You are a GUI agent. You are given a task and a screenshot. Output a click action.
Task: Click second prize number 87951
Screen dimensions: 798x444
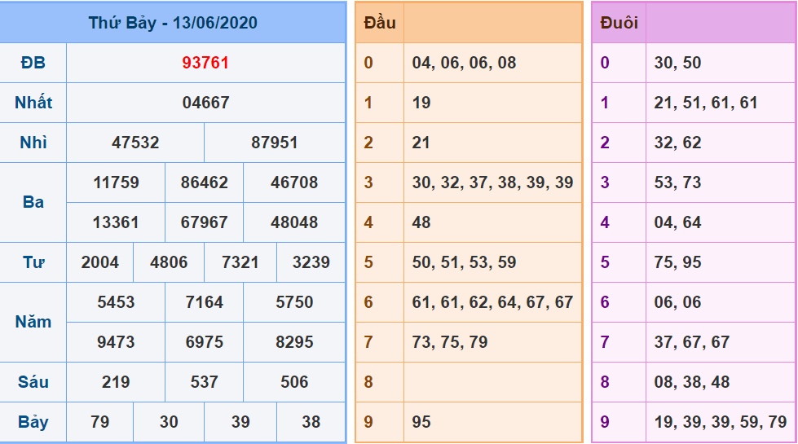pos(275,143)
